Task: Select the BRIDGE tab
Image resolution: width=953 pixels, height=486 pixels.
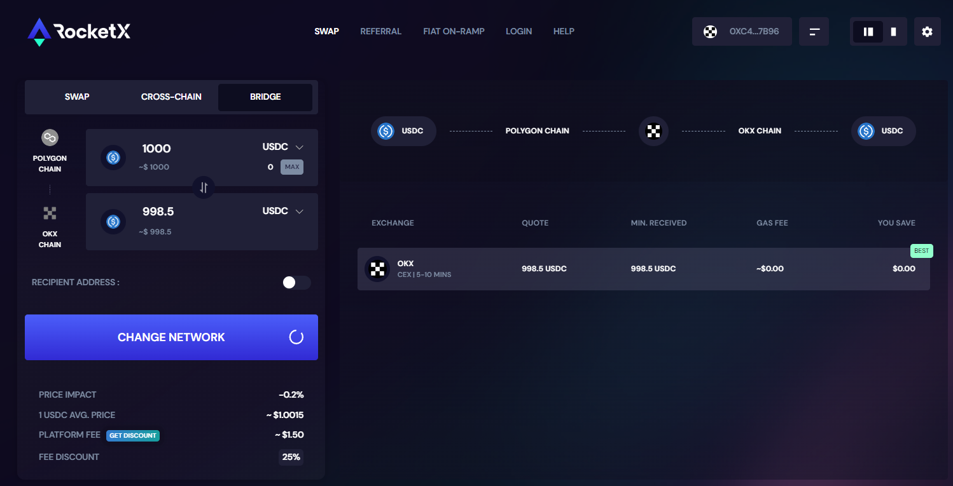Action: [x=265, y=97]
